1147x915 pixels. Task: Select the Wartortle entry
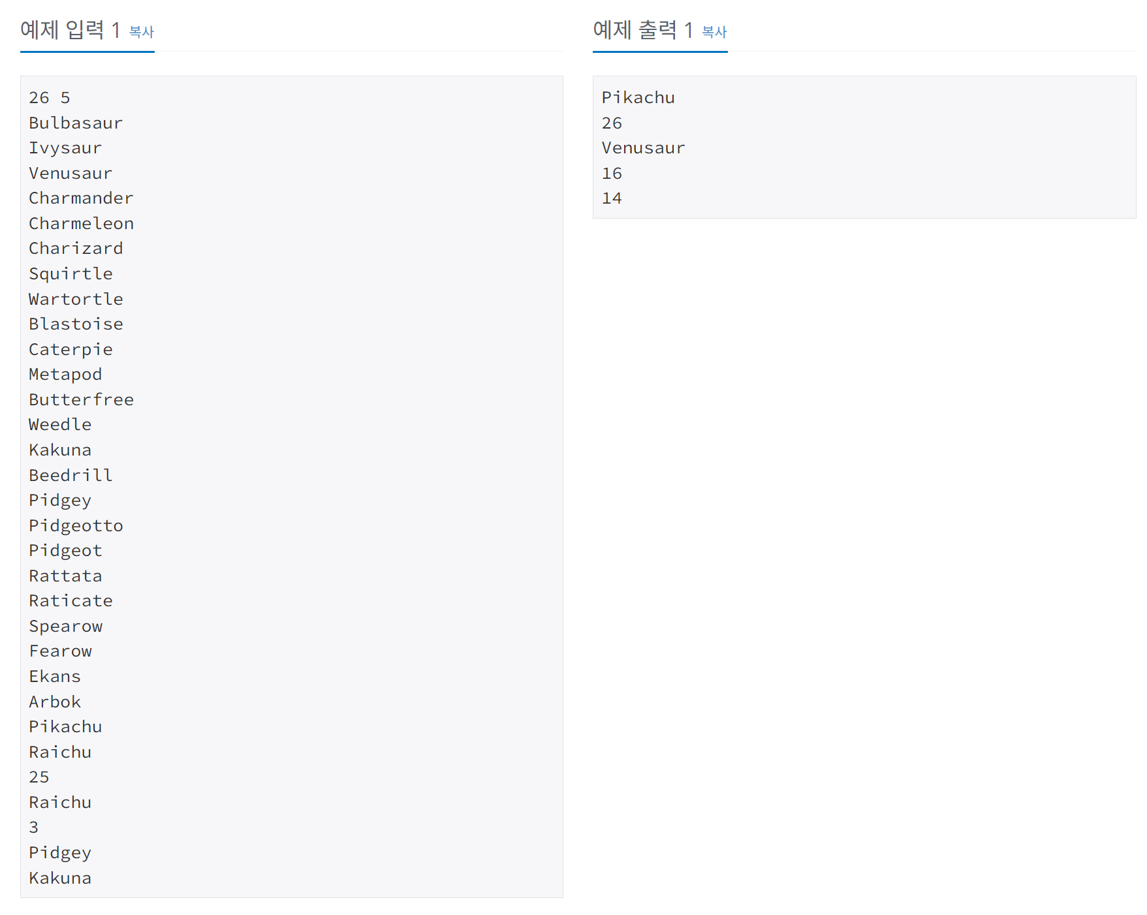point(76,300)
